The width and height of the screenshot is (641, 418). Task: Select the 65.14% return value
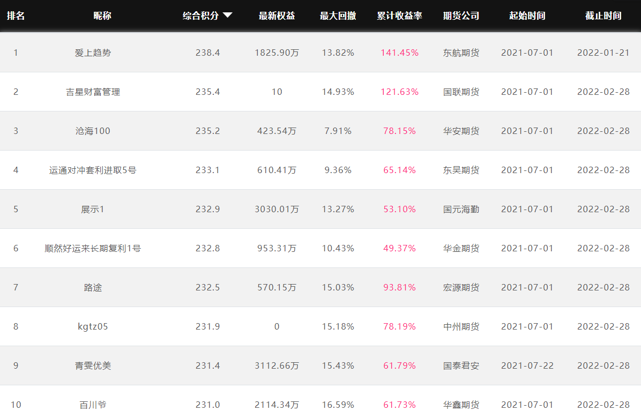point(399,170)
